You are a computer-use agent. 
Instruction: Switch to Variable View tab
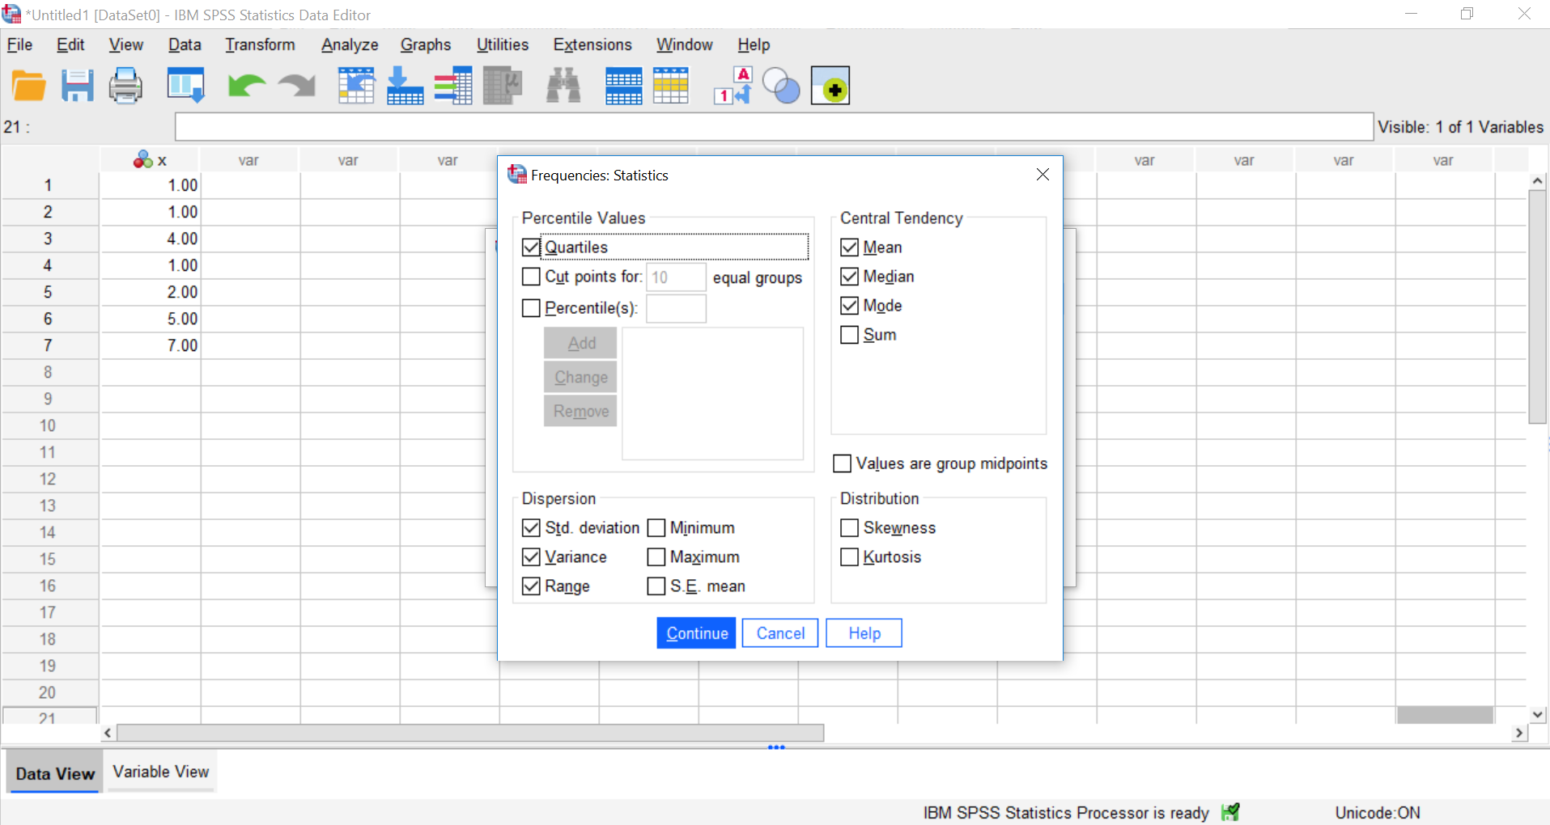click(x=161, y=772)
